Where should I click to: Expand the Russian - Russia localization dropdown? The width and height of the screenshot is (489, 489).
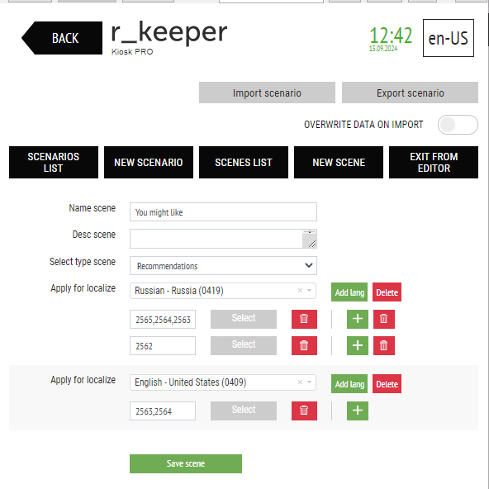pos(309,291)
